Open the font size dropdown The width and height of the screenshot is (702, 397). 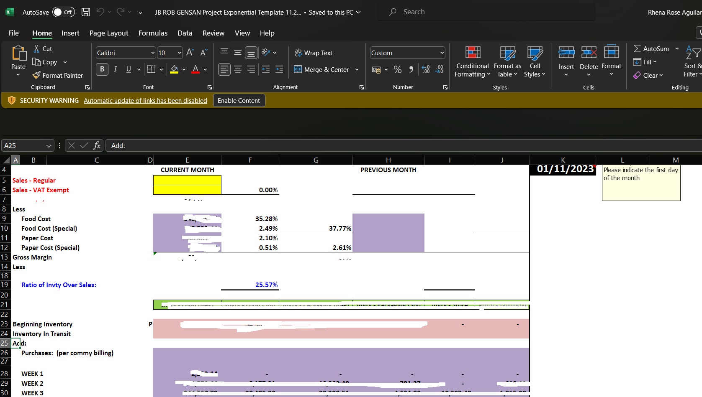click(180, 53)
